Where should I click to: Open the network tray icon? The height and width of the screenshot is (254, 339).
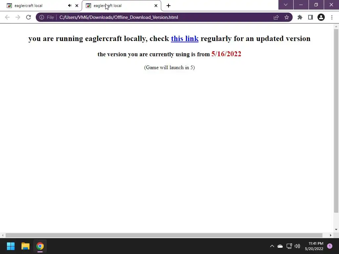click(x=289, y=246)
